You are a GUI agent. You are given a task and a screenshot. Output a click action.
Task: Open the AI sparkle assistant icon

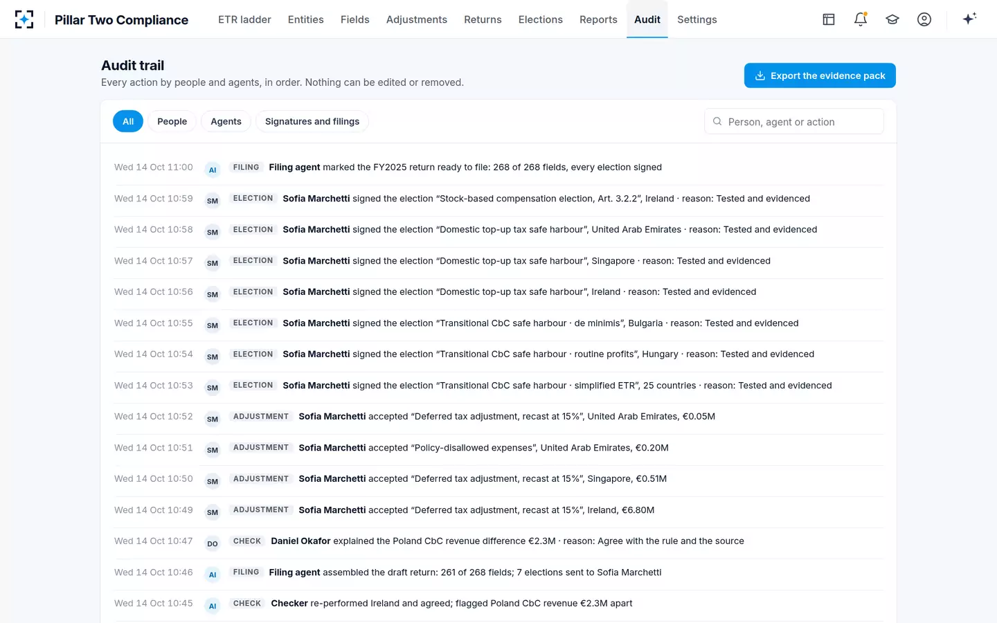pyautogui.click(x=969, y=19)
